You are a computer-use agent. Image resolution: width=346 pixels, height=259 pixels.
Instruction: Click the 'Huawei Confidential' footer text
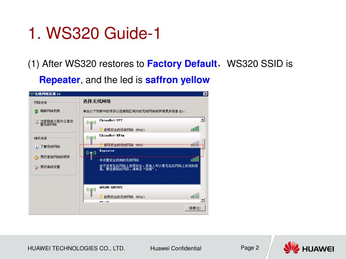(176, 249)
